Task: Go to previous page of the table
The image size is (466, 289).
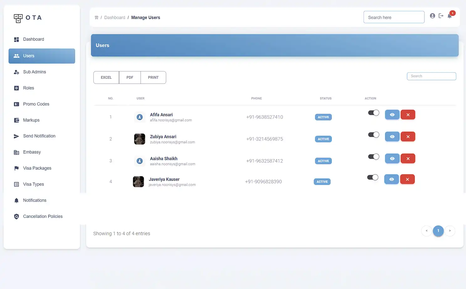Action: coord(427,231)
